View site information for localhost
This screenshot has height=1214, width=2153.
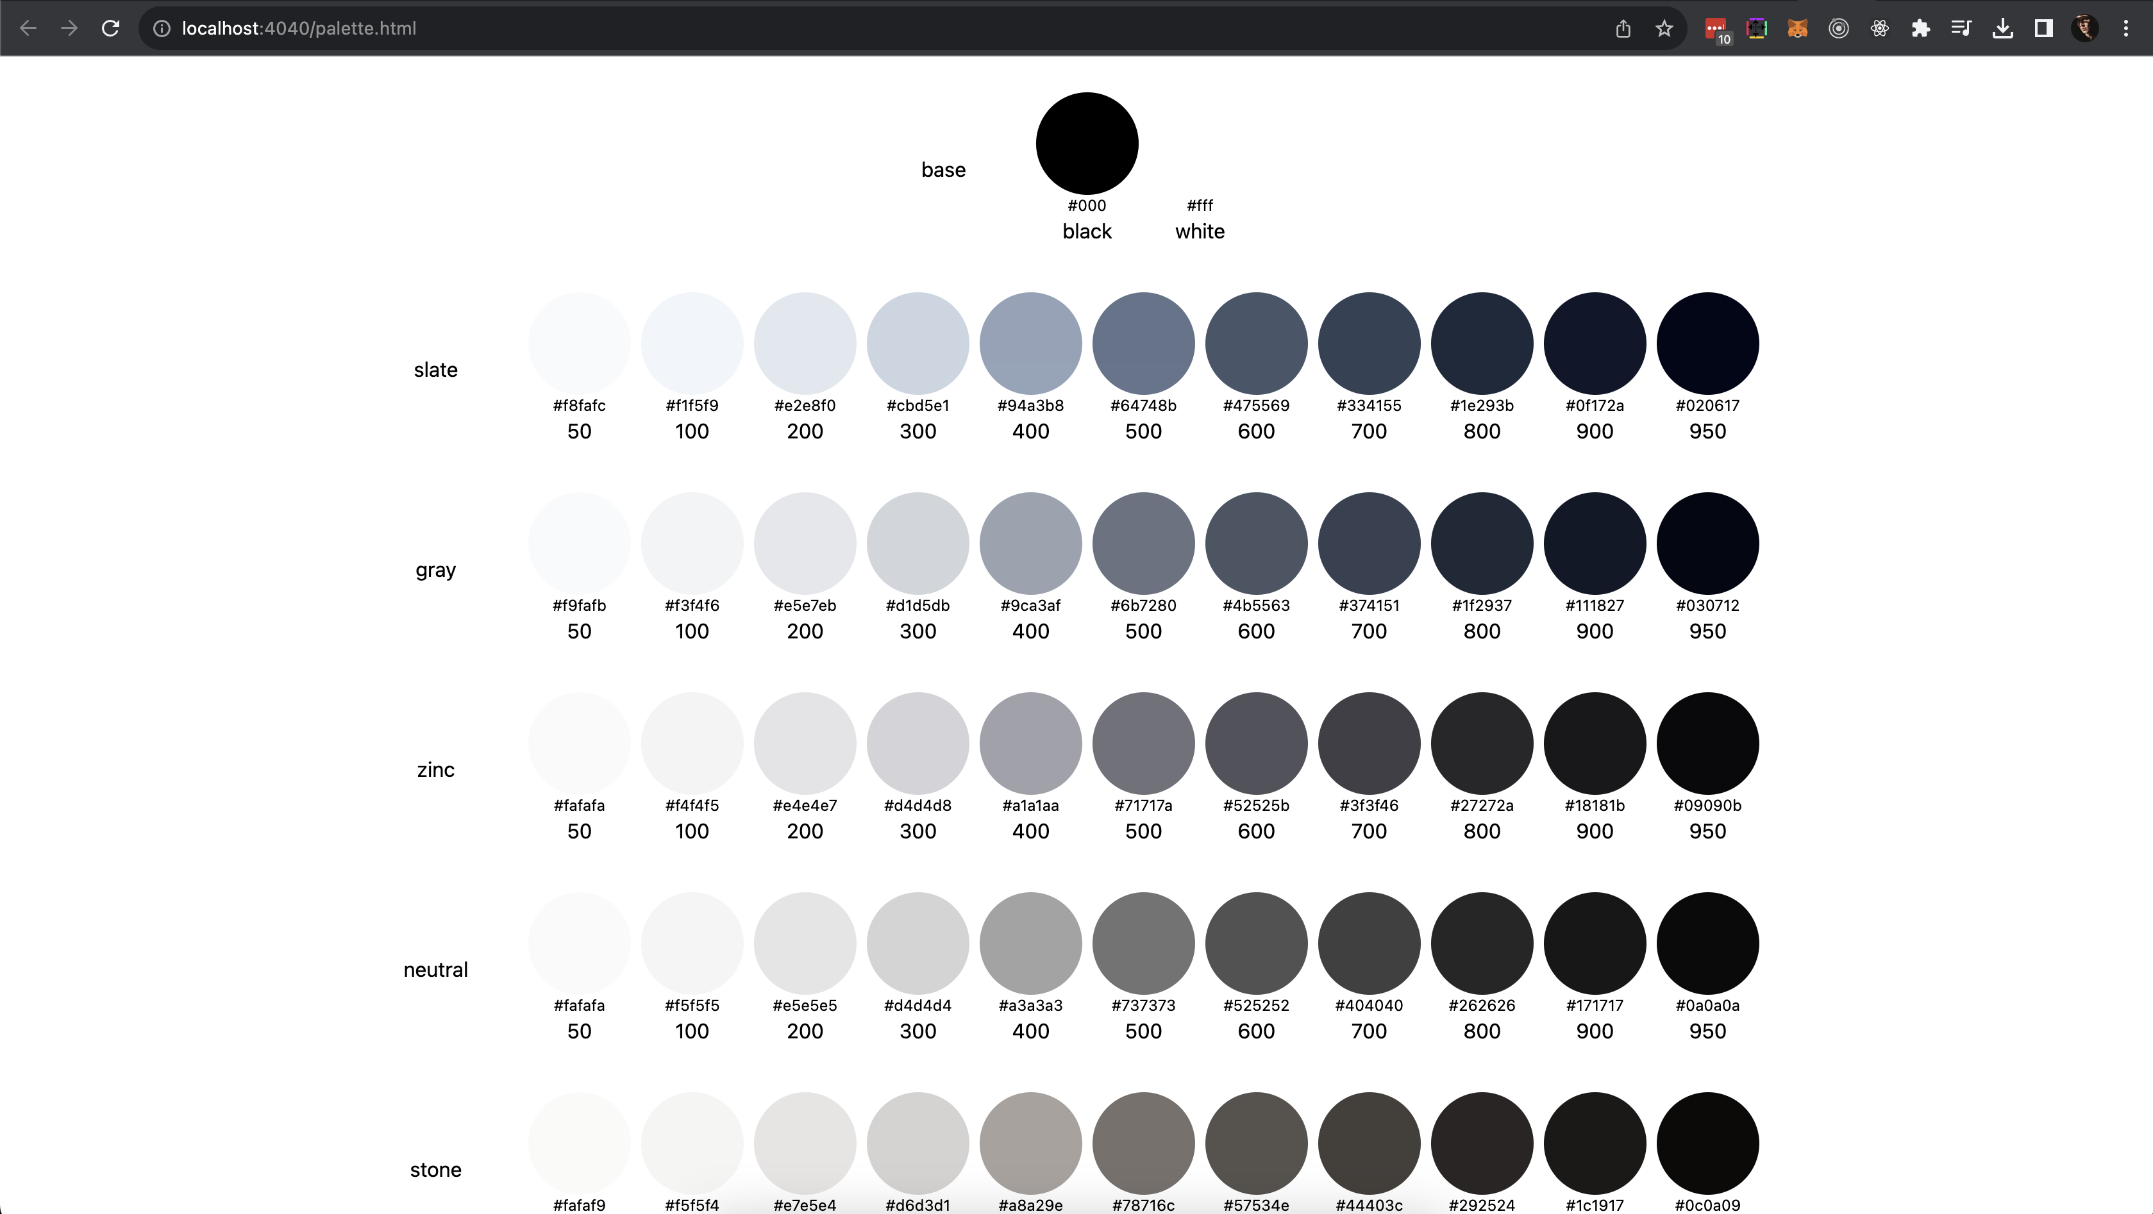tap(162, 28)
